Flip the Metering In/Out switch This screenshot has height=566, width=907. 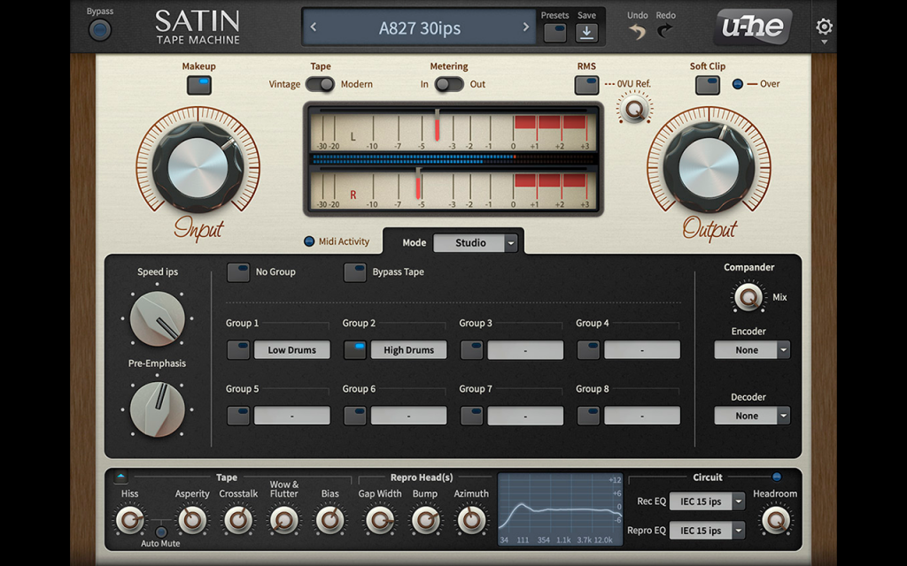[x=449, y=84]
